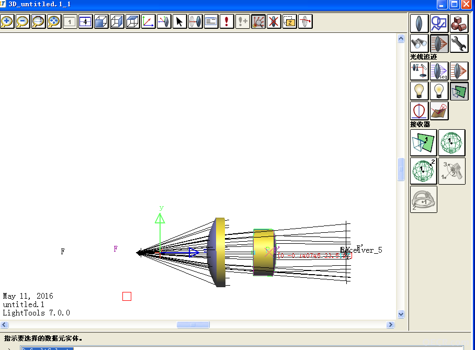Click the surface scatter ray icon
Image resolution: width=475 pixels, height=350 pixels.
coord(439,111)
